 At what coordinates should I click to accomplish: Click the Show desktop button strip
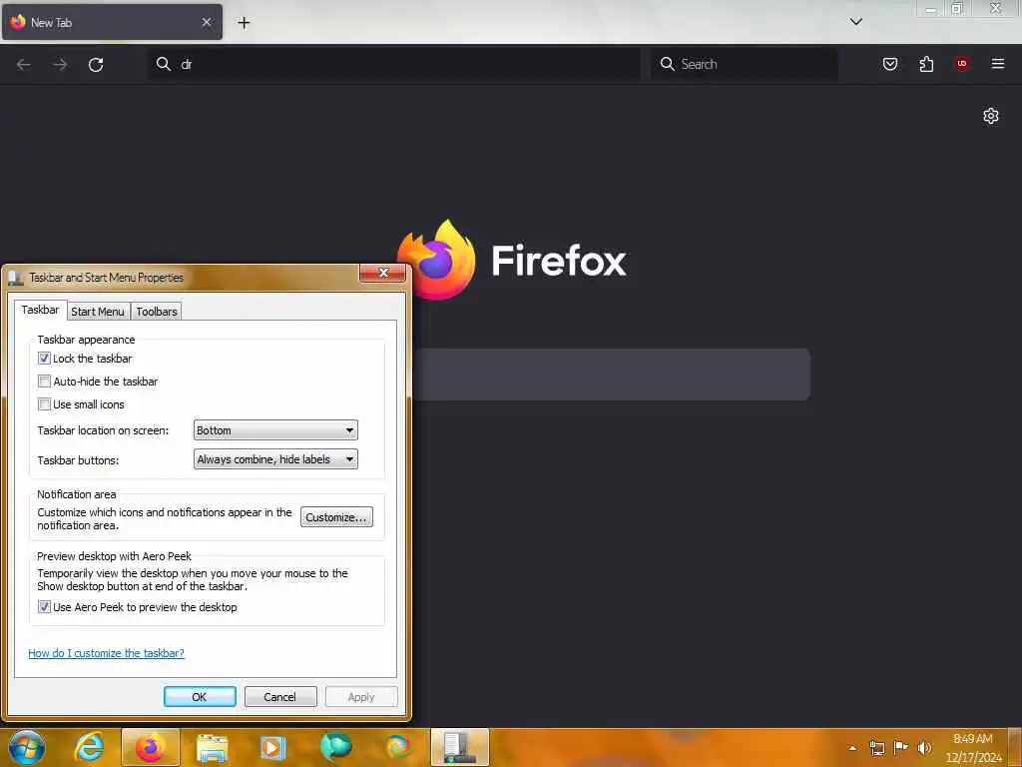point(1015,747)
